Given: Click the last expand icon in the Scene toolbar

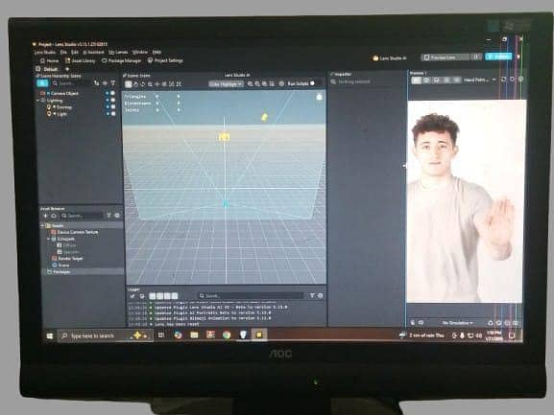Looking at the screenshot, I should [x=179, y=84].
